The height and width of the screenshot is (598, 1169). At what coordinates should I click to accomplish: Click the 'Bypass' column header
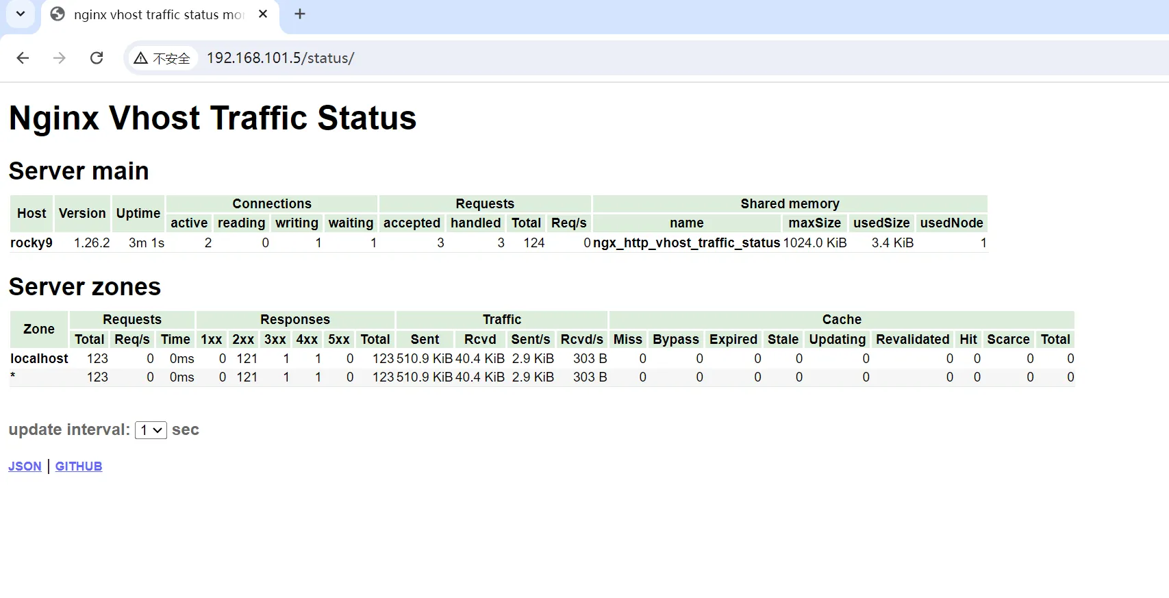676,339
